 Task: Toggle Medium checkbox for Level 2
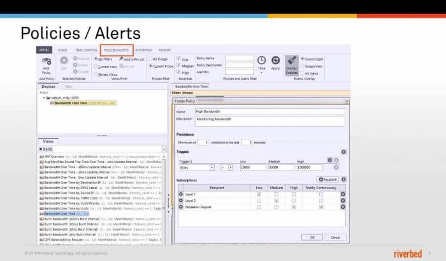[276, 201]
